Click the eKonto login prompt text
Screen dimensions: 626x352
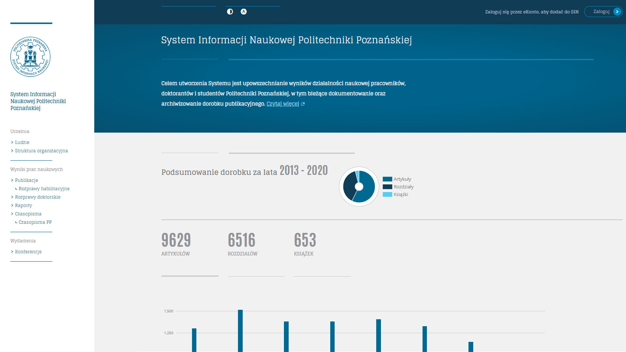click(532, 12)
